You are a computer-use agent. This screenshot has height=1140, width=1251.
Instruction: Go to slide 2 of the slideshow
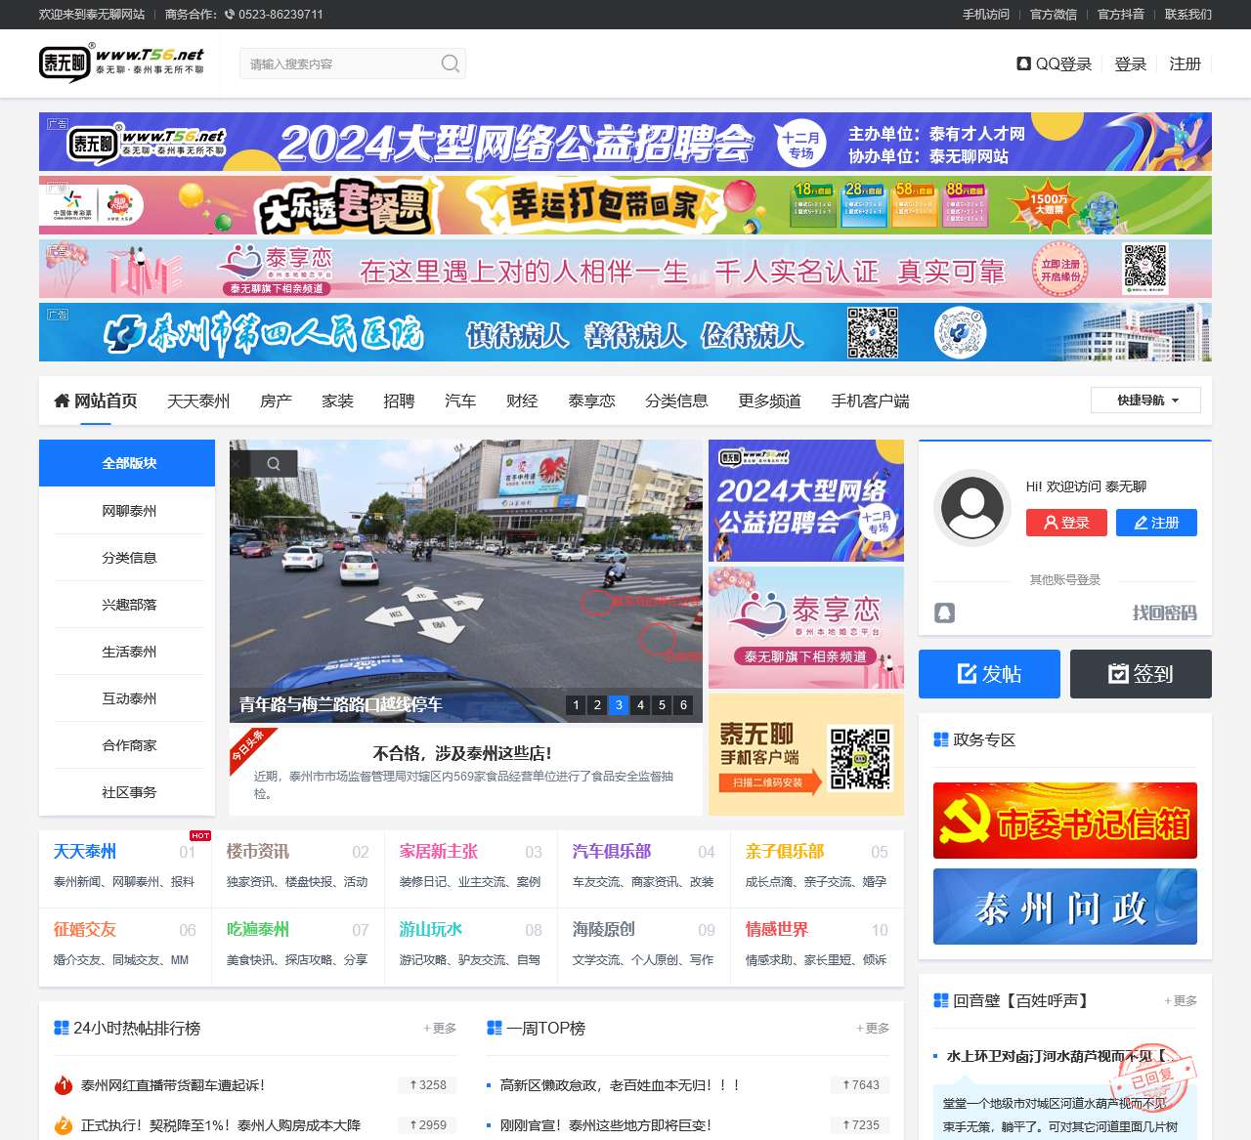[597, 704]
